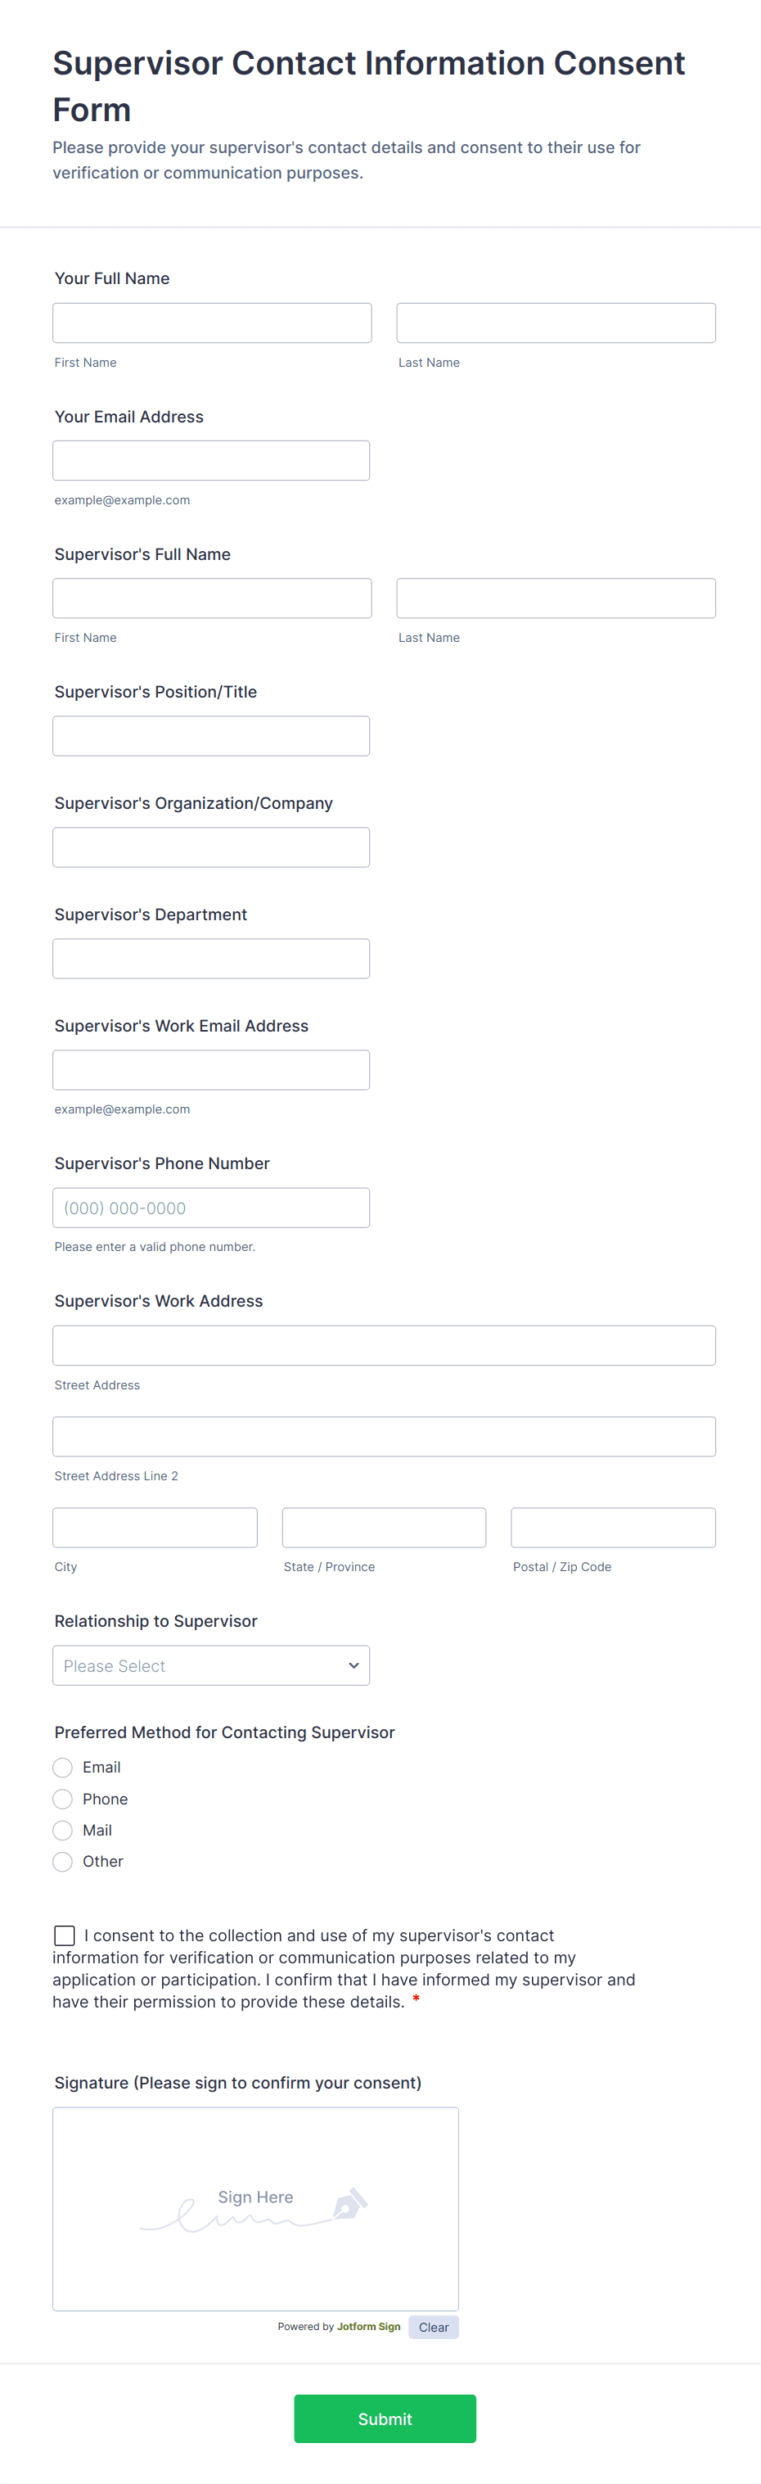Focus Supervisor's Last Name field
Screen dimensions: 761x2484
(556, 598)
